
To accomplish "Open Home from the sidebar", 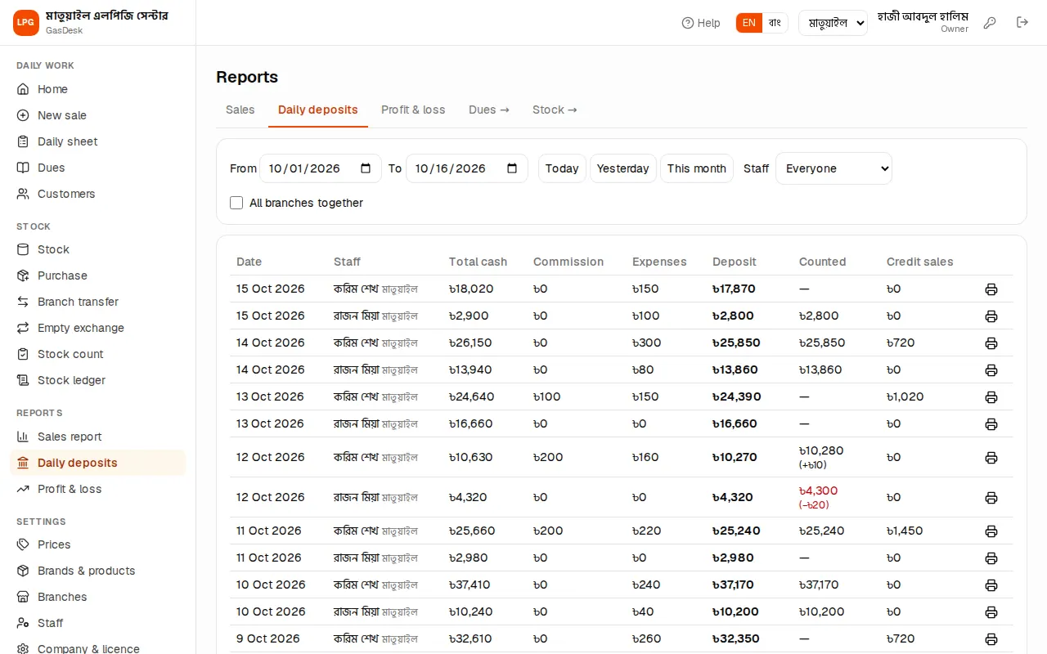I will [98, 89].
